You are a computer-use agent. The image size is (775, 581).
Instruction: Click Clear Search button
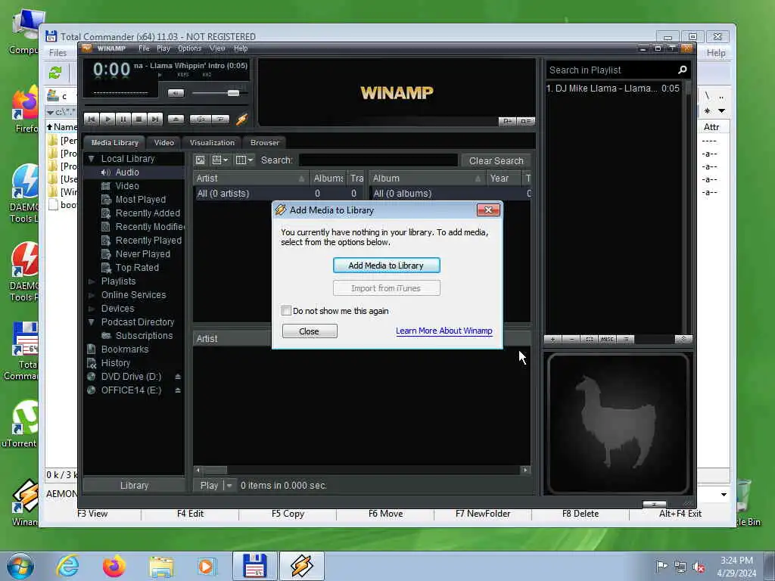(x=496, y=160)
